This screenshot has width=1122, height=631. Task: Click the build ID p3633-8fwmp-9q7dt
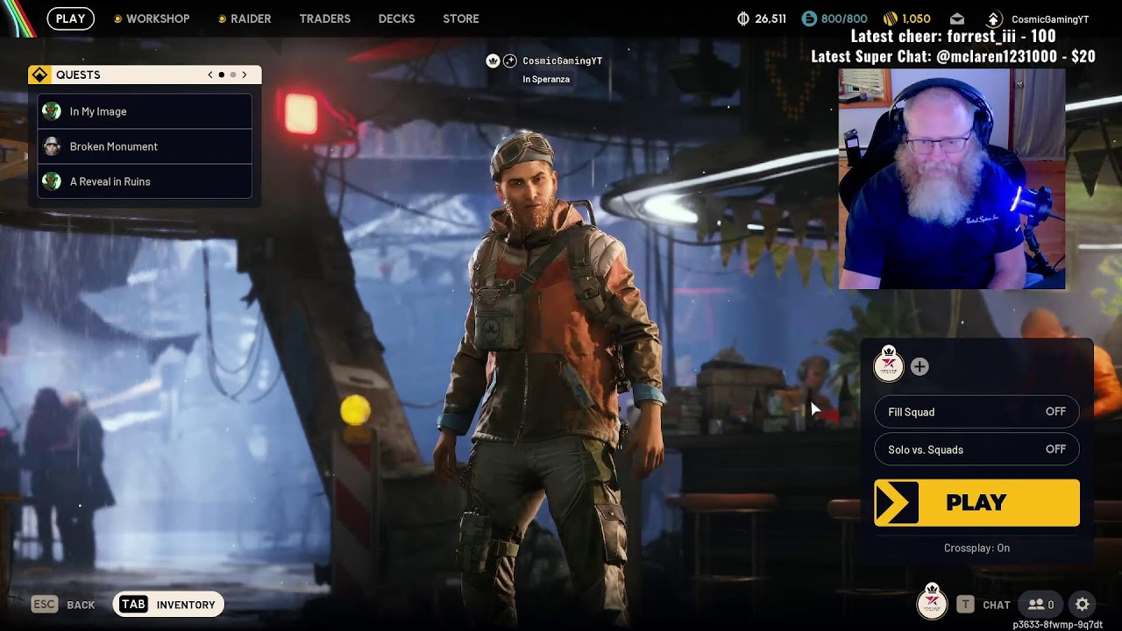(1057, 625)
